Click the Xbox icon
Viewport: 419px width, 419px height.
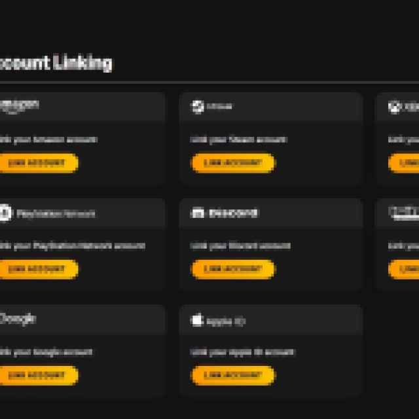click(x=394, y=106)
